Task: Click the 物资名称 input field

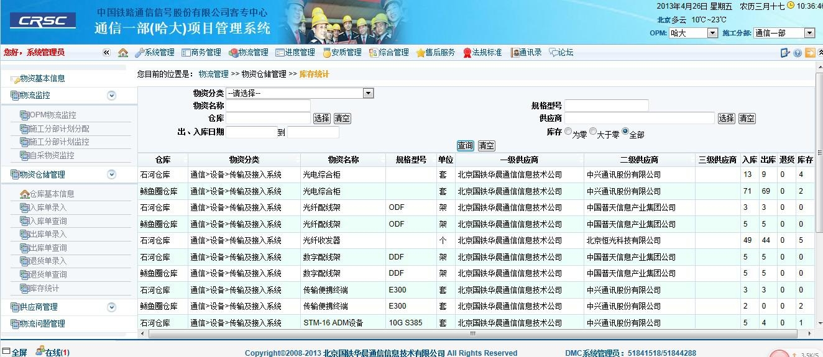Action: tap(268, 106)
